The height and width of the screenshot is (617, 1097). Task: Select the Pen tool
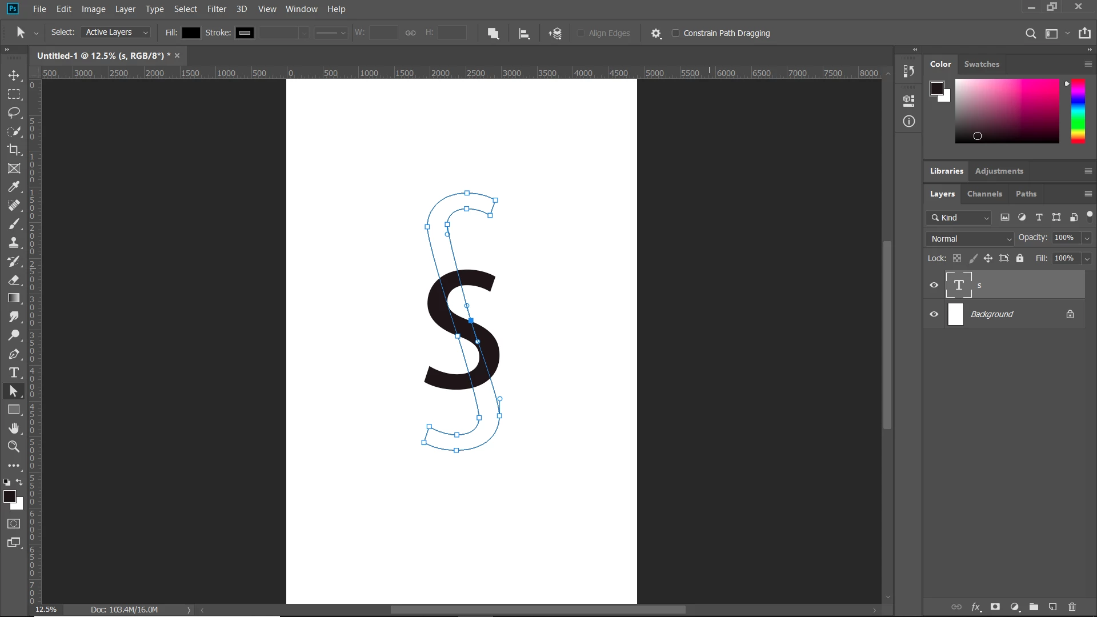pyautogui.click(x=14, y=354)
